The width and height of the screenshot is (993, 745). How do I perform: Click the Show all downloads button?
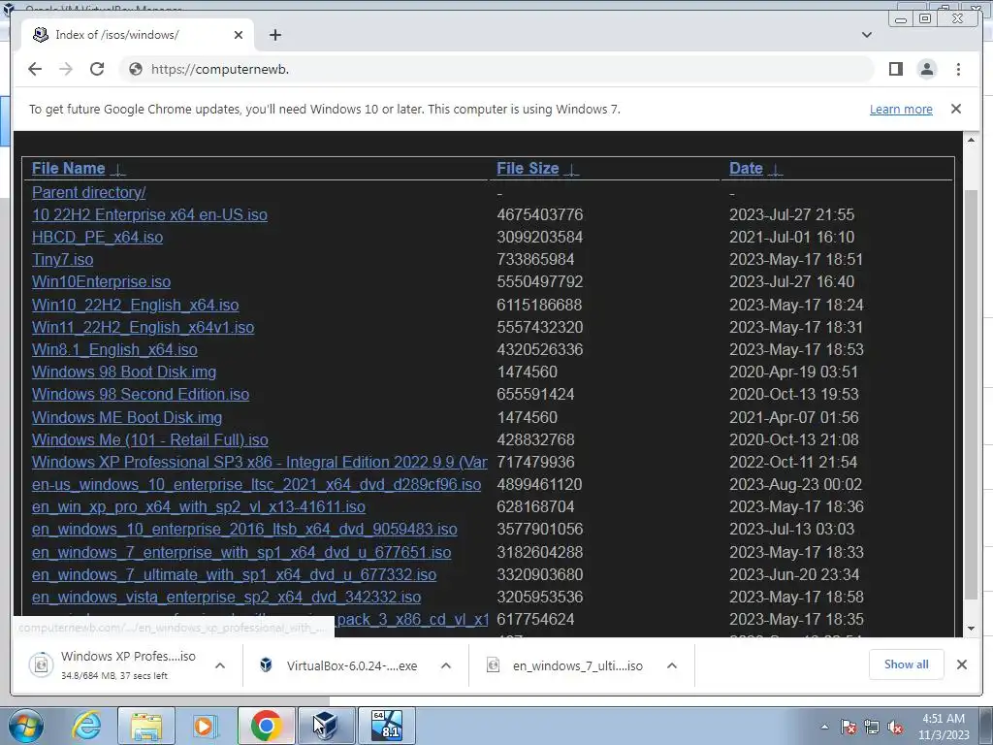coord(907,664)
